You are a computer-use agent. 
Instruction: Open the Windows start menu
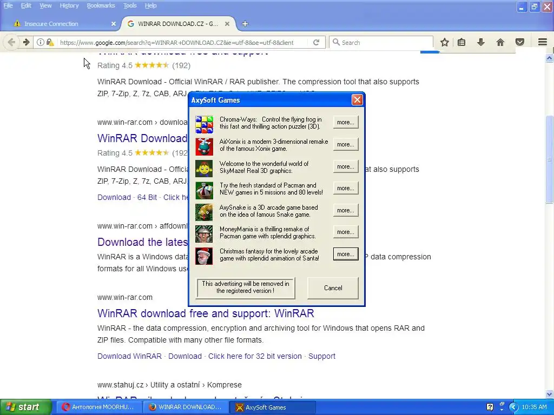[x=25, y=407]
